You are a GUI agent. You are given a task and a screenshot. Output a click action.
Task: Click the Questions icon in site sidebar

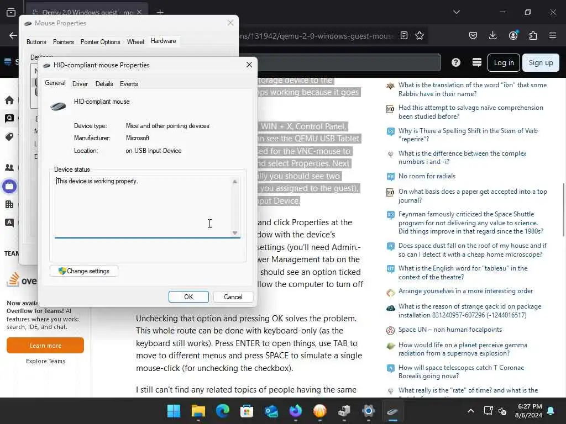[9, 118]
